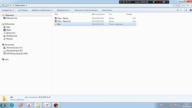Open the paint palette app on taskbar
192x108 pixels.
point(21,105)
